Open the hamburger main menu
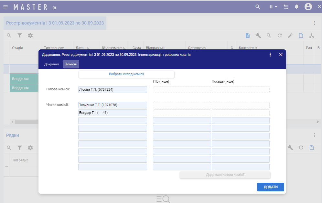Screen dimensions: 322x203 click(x=5, y=7)
